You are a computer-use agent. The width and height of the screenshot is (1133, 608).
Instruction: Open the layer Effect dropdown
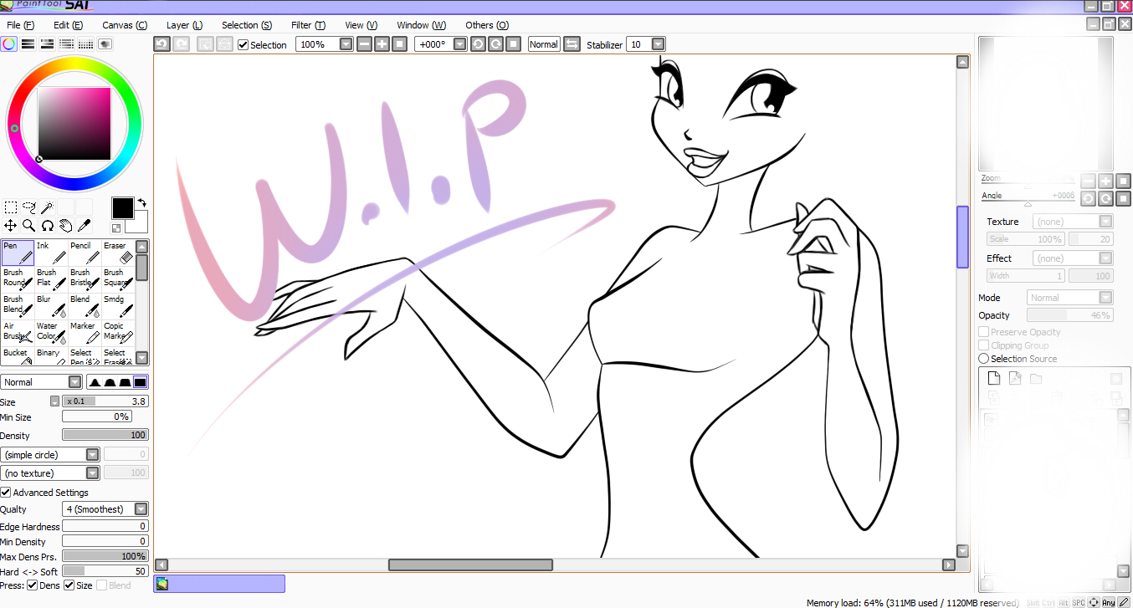tap(1074, 258)
